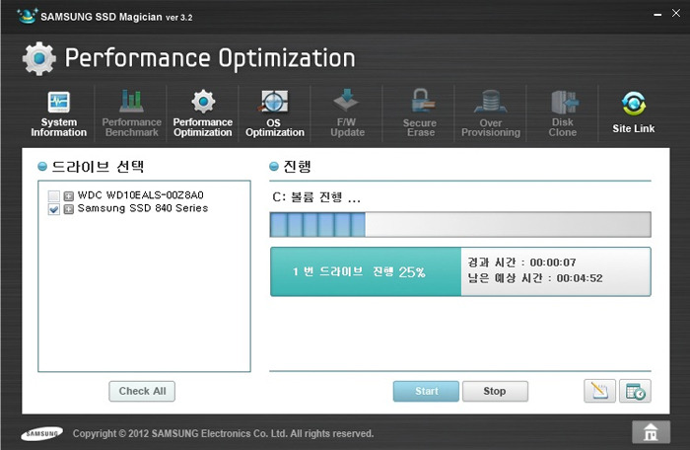Expand the WDC WD10EALS-00Z8A0 tree node
The height and width of the screenshot is (450, 690).
click(x=69, y=195)
